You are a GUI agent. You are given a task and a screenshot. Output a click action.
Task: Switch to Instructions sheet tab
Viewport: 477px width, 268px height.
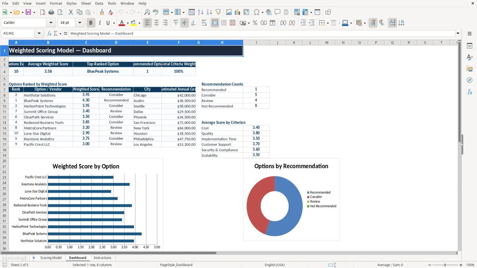coord(102,258)
